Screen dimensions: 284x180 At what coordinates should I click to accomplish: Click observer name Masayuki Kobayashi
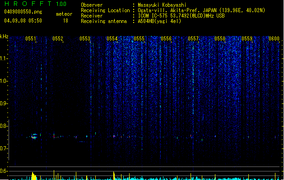[162, 5]
